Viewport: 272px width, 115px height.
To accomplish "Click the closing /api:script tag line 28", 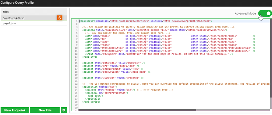I will pyautogui.click(x=91, y=102).
